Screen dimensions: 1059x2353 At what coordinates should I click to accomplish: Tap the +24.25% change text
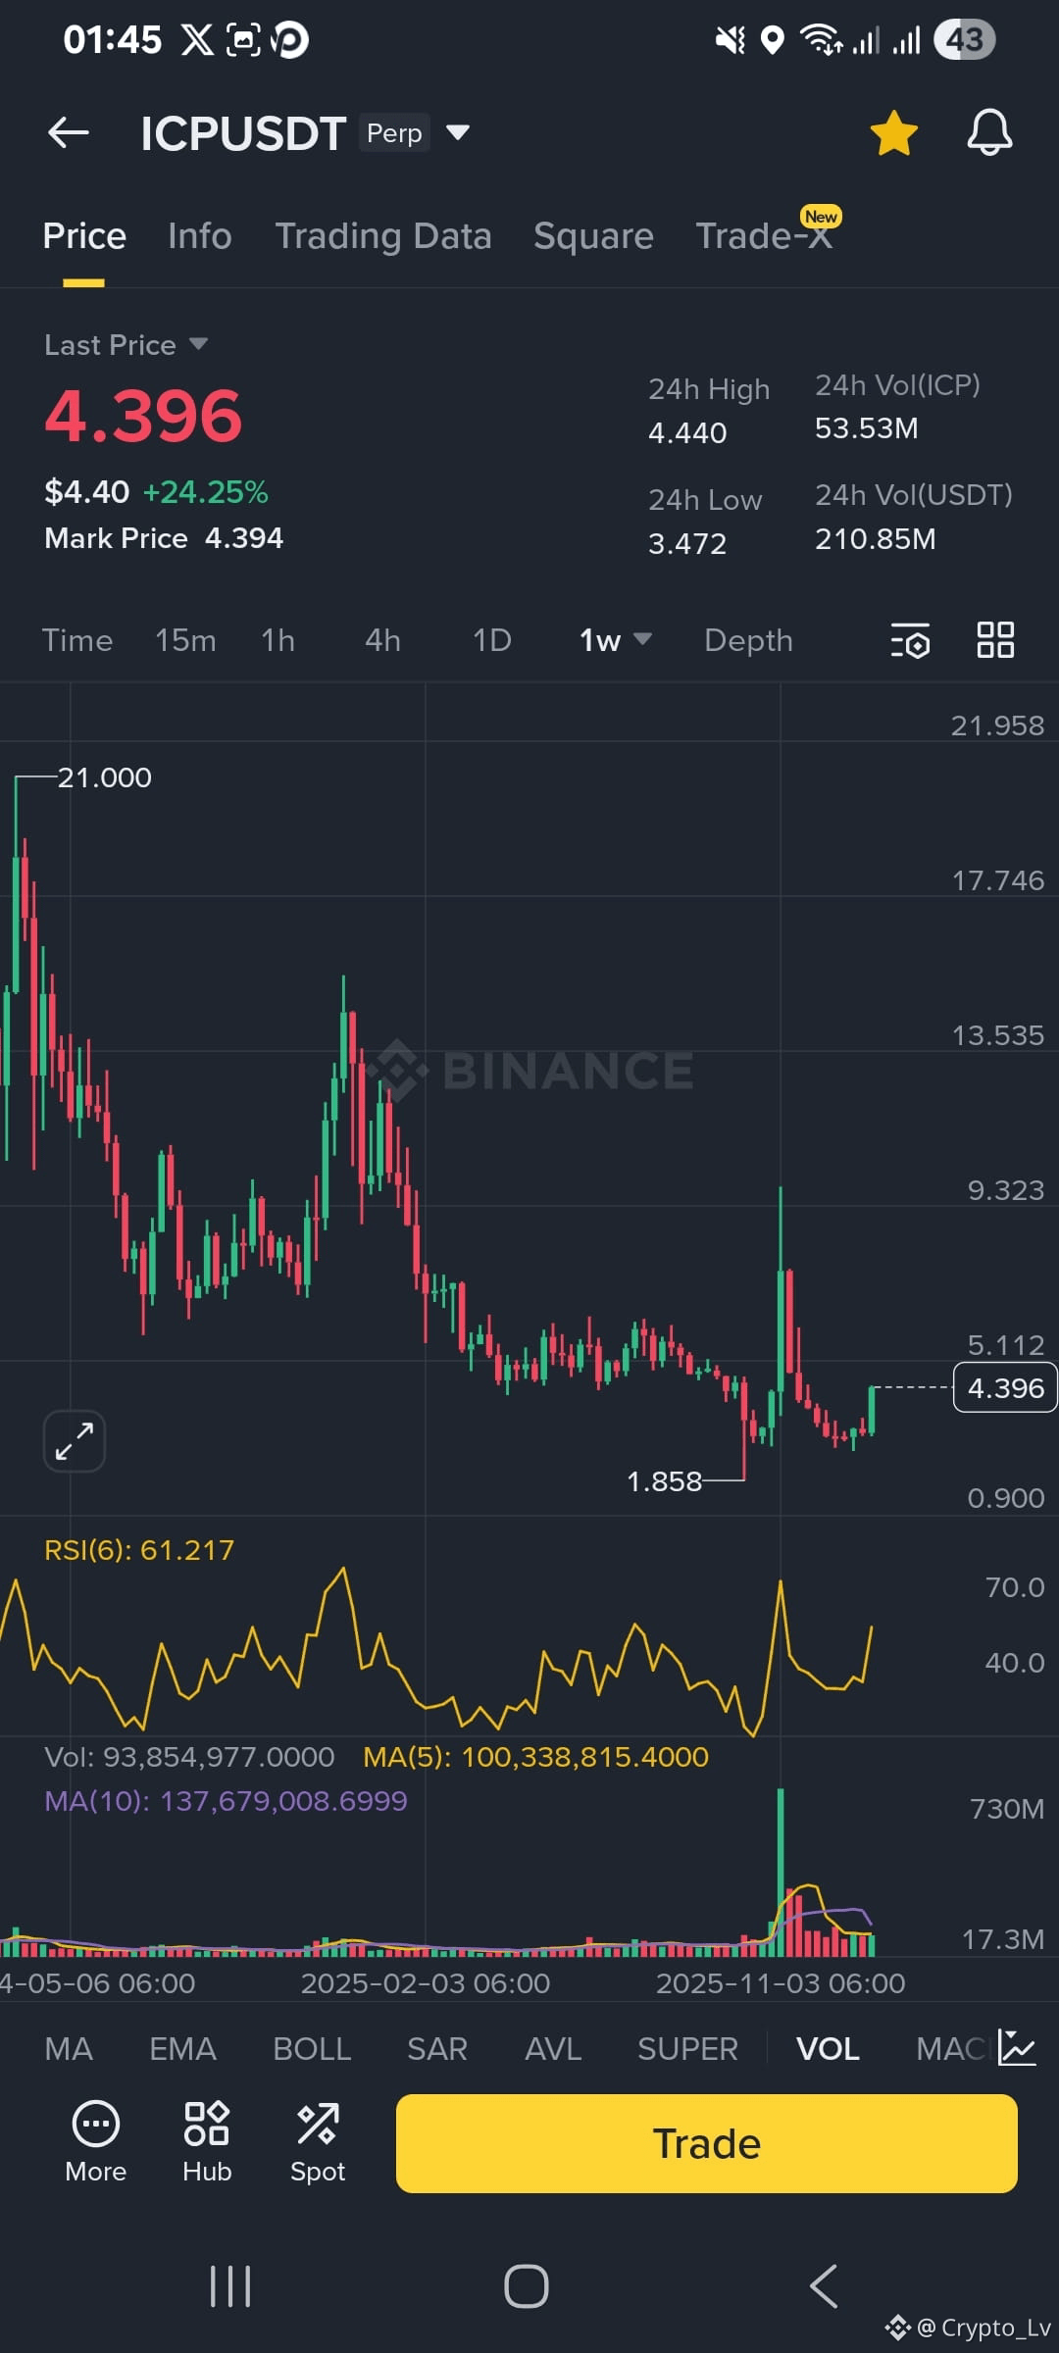pos(206,492)
